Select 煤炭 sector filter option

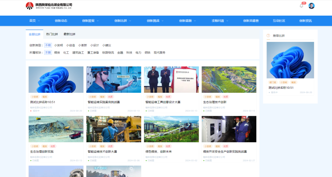point(57,53)
